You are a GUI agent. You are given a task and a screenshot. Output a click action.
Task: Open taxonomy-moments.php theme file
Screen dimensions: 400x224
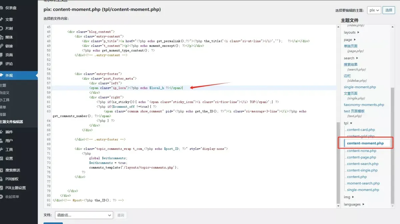[x=364, y=105]
